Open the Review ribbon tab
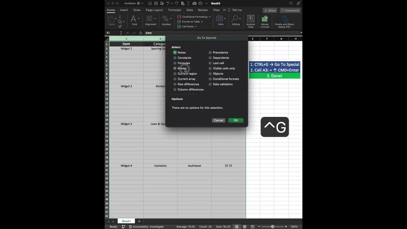Image resolution: width=407 pixels, height=229 pixels. (x=203, y=10)
